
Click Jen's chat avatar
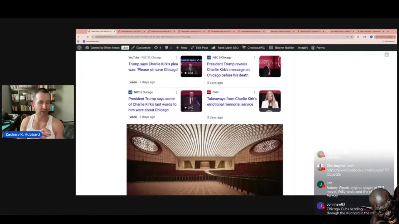[320, 184]
